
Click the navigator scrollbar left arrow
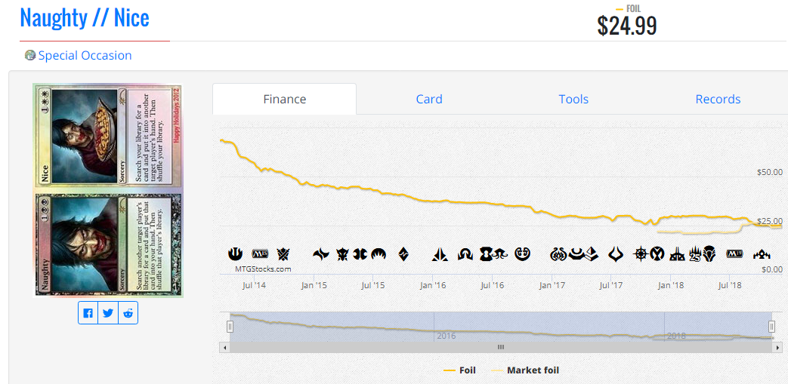coord(224,347)
